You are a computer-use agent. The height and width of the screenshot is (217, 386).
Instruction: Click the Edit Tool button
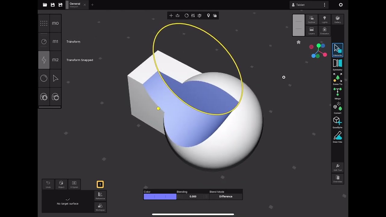point(337,168)
